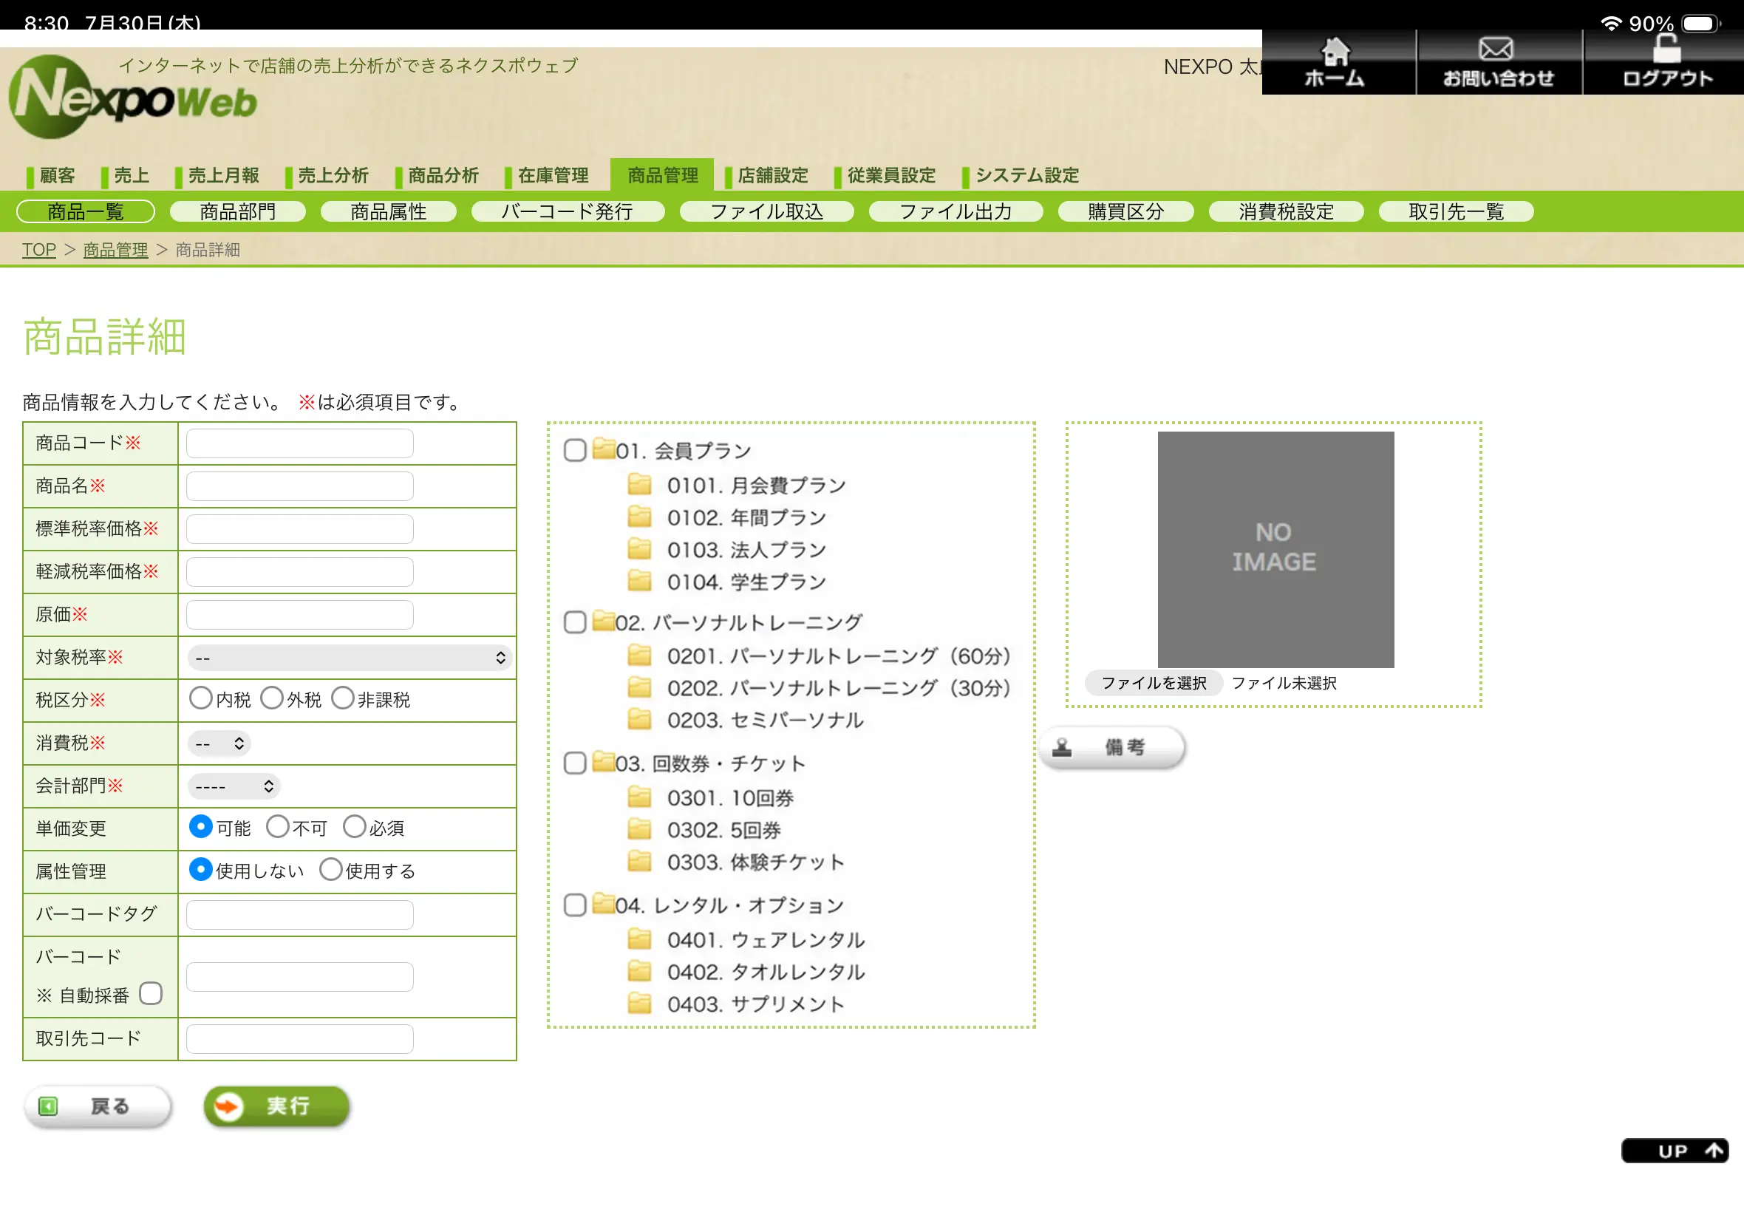The height and width of the screenshot is (1212, 1744).
Task: Follow the 商品管理 breadcrumb link
Action: pos(115,250)
